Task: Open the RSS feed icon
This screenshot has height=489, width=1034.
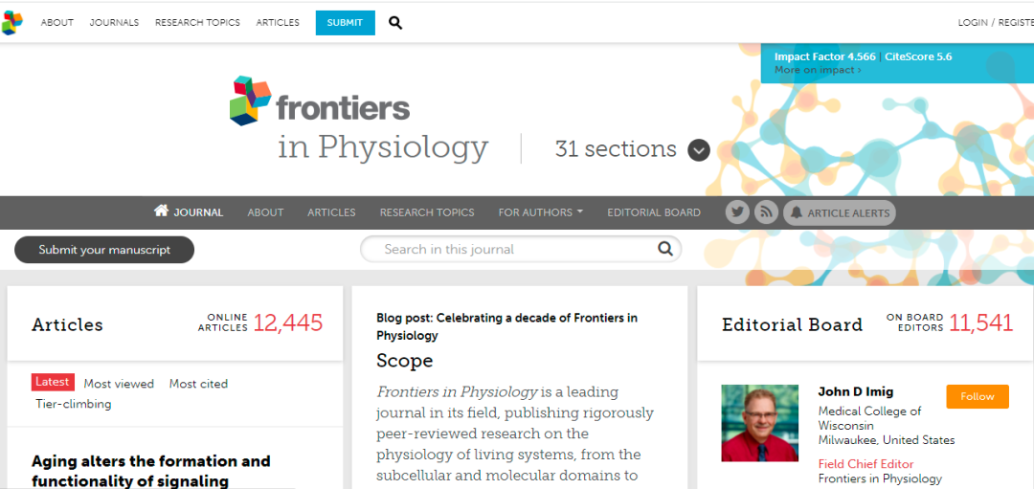Action: tap(766, 212)
